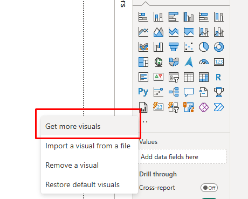
Task: Select the Power Apps visual
Action: [204, 107]
